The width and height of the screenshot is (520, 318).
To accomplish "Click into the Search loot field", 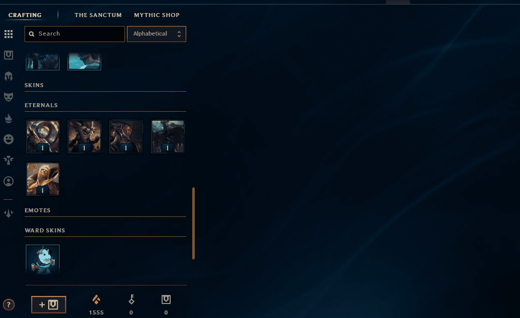I will point(75,34).
